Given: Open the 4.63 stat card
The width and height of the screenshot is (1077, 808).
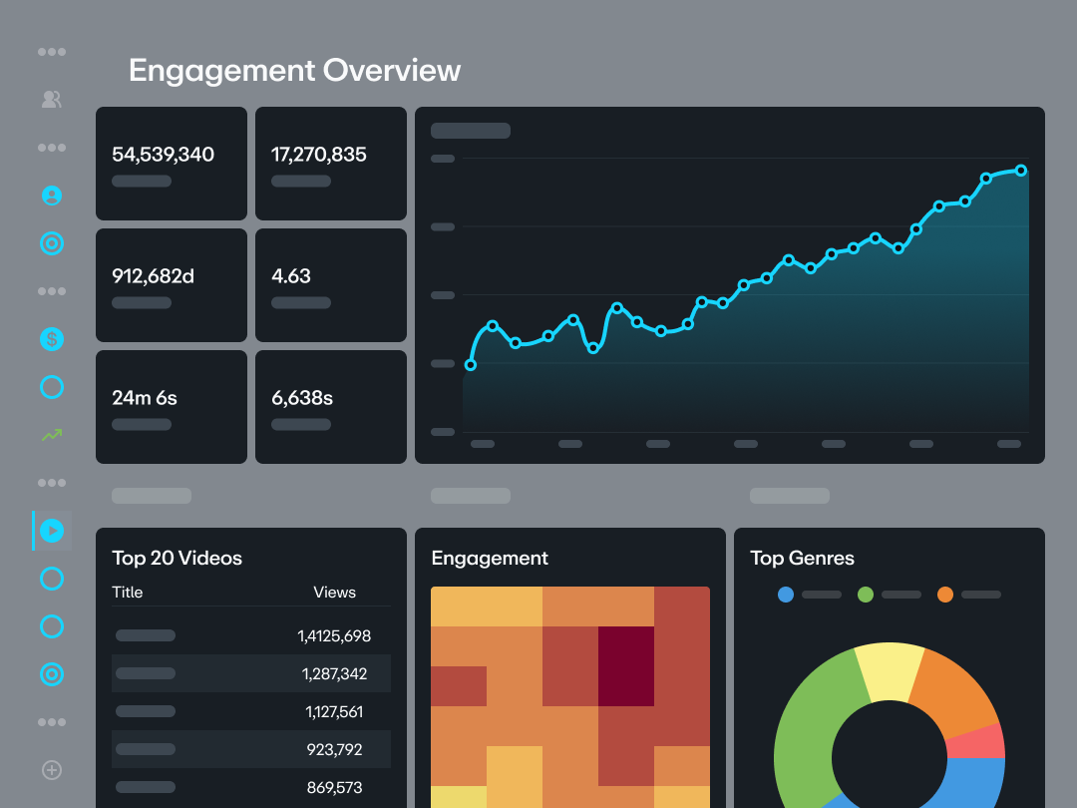Looking at the screenshot, I should [x=331, y=285].
